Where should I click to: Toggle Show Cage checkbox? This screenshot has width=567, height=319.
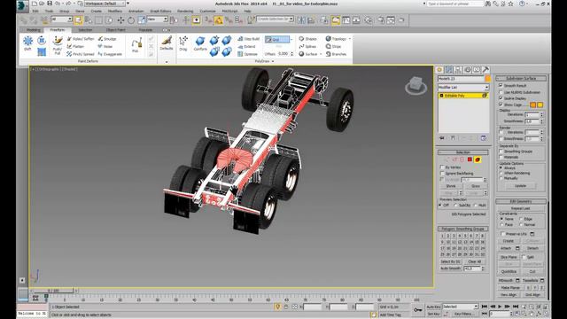(501, 105)
